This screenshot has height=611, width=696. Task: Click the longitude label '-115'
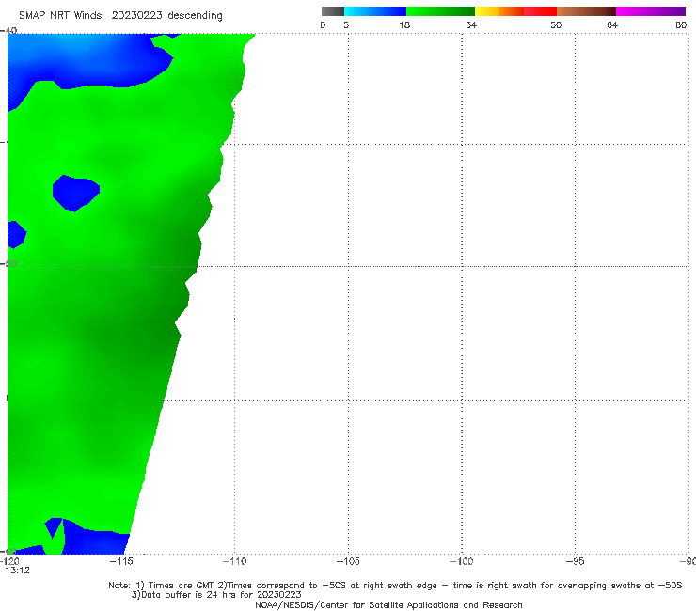point(121,561)
